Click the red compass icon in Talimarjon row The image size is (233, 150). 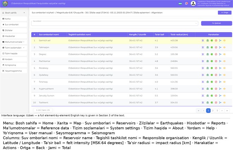pyautogui.click(x=216, y=47)
